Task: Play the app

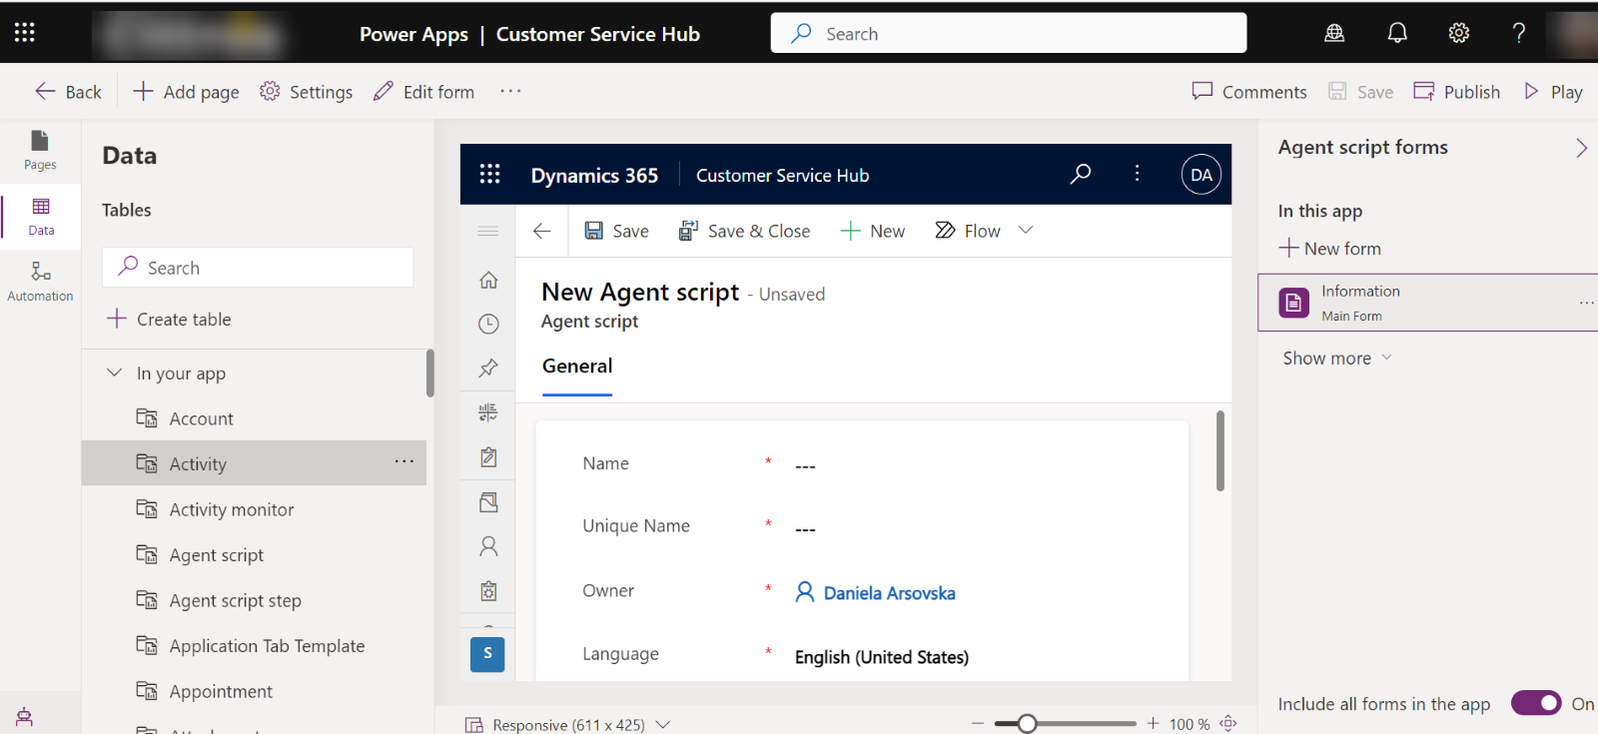Action: (x=1553, y=92)
